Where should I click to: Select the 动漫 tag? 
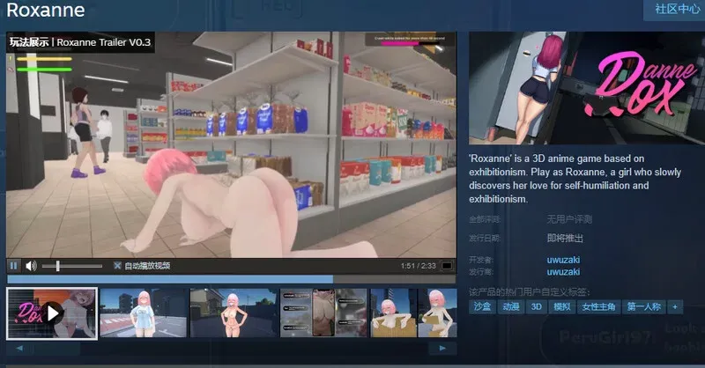(511, 306)
